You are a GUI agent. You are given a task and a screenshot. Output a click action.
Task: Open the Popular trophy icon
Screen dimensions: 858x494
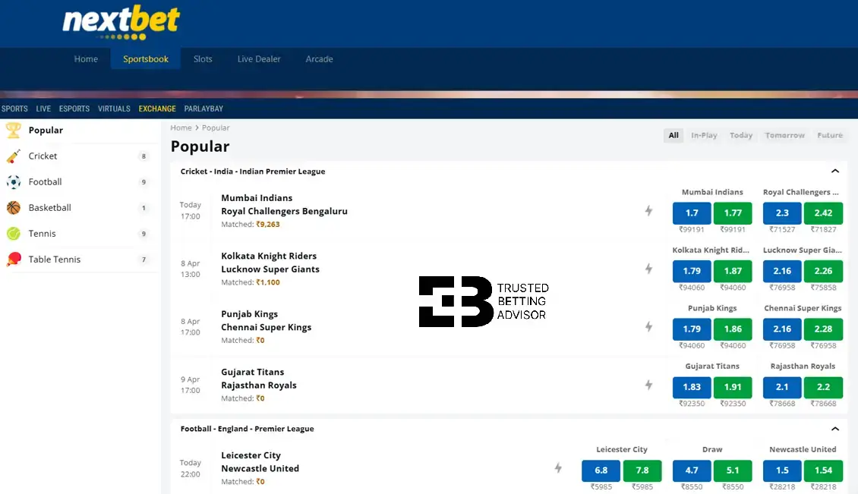point(14,131)
